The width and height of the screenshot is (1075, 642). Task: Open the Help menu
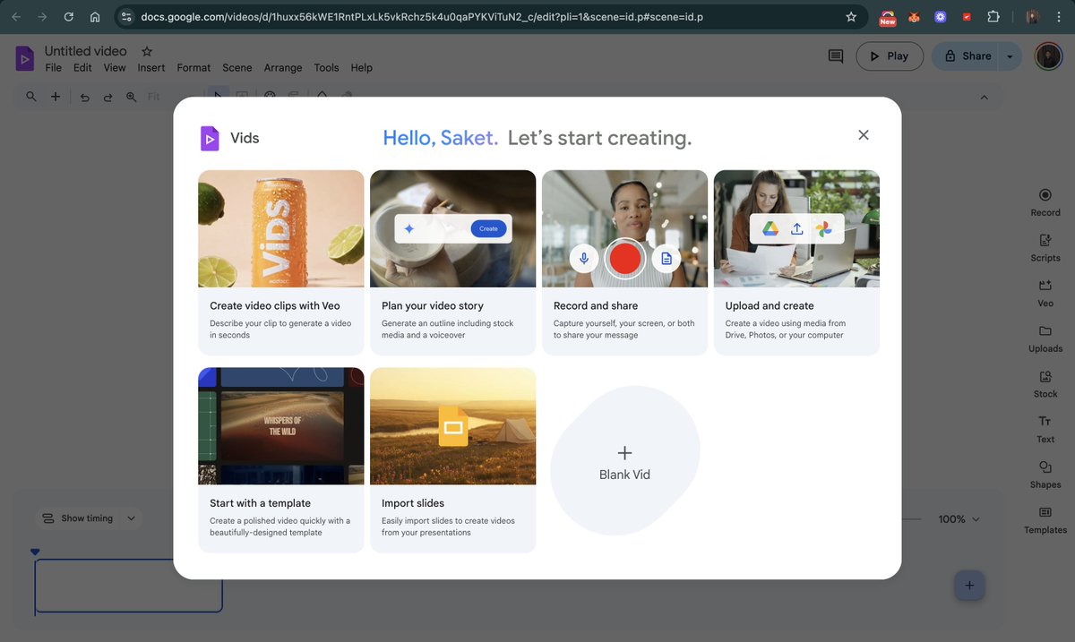coord(362,67)
